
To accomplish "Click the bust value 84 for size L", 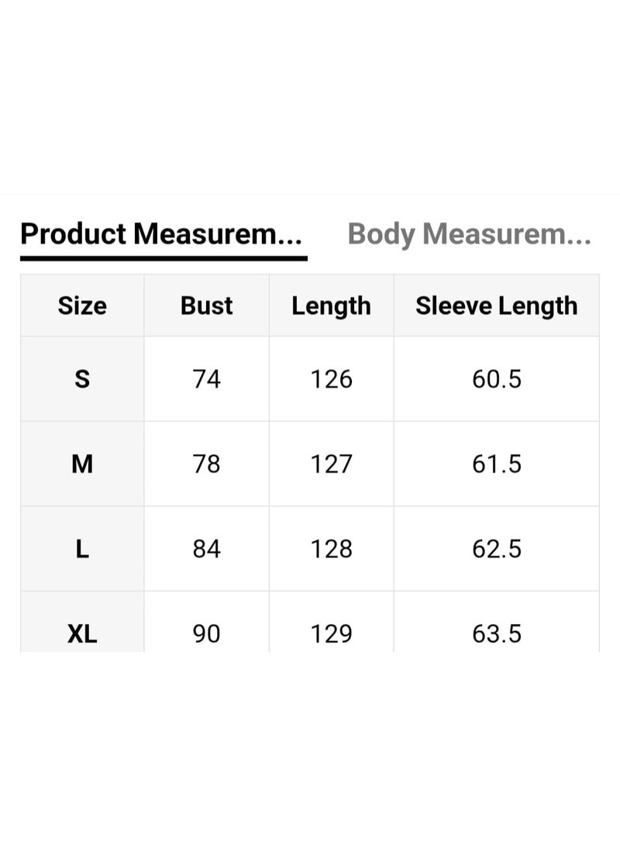I will tap(206, 548).
